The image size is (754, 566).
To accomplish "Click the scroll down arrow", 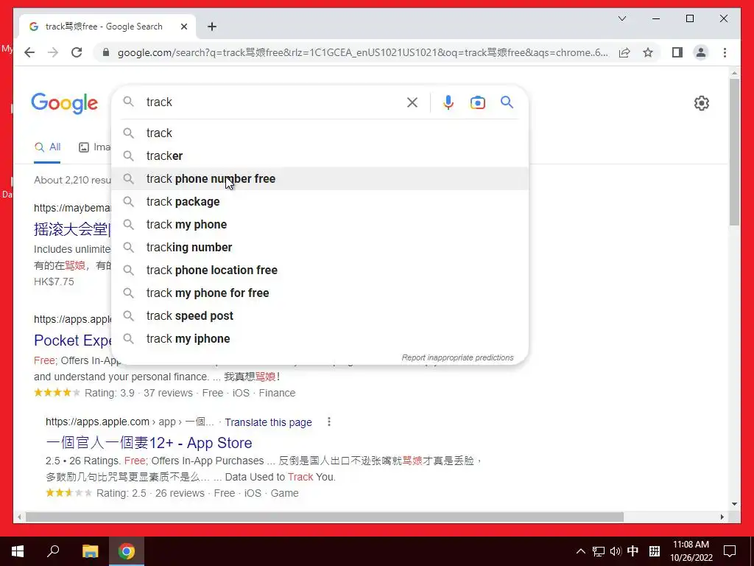I will (x=734, y=504).
